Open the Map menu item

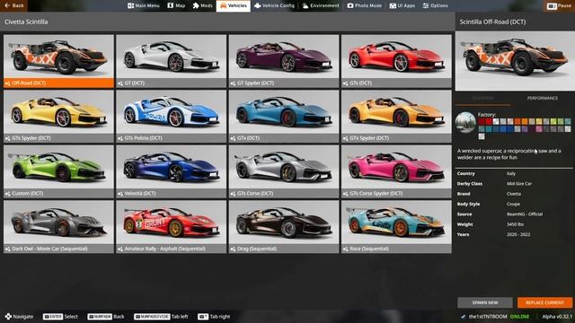tap(176, 5)
